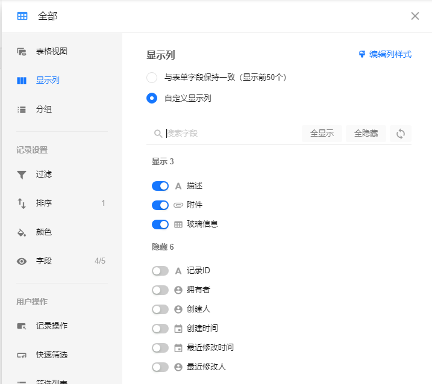
Task: Click the 排序 arrows icon
Action: coord(22,203)
